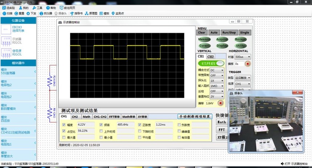The width and height of the screenshot is (312, 168).
Task: Click the camera feed preview image
Action: pyautogui.click(x=266, y=124)
